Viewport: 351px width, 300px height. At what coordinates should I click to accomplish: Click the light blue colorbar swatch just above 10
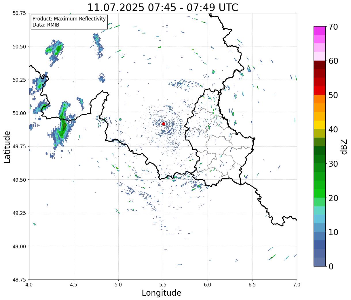coord(320,228)
